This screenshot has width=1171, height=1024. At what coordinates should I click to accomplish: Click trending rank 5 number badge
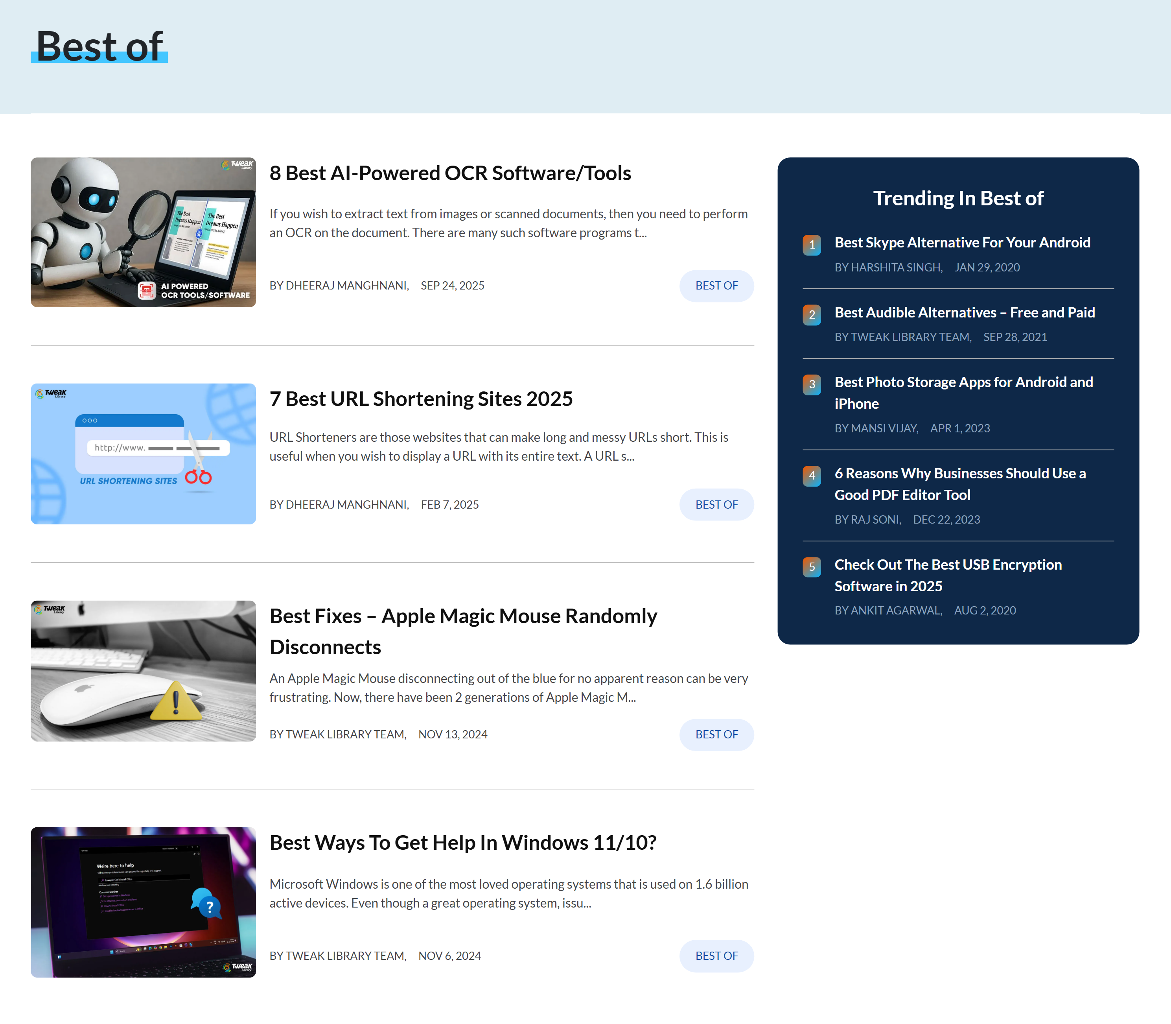click(811, 567)
